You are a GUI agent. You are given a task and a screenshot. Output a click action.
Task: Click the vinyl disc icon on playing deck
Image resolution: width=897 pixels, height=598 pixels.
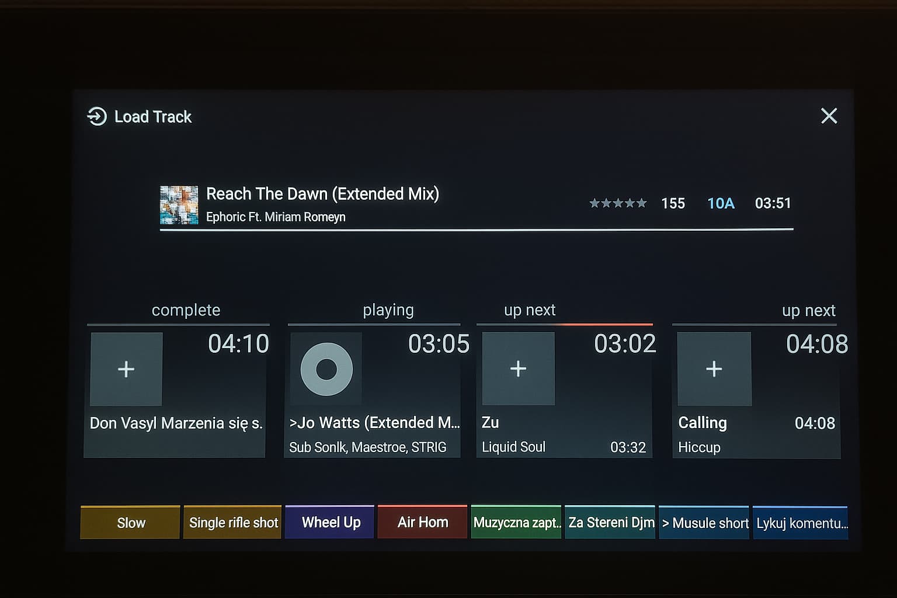click(x=326, y=369)
